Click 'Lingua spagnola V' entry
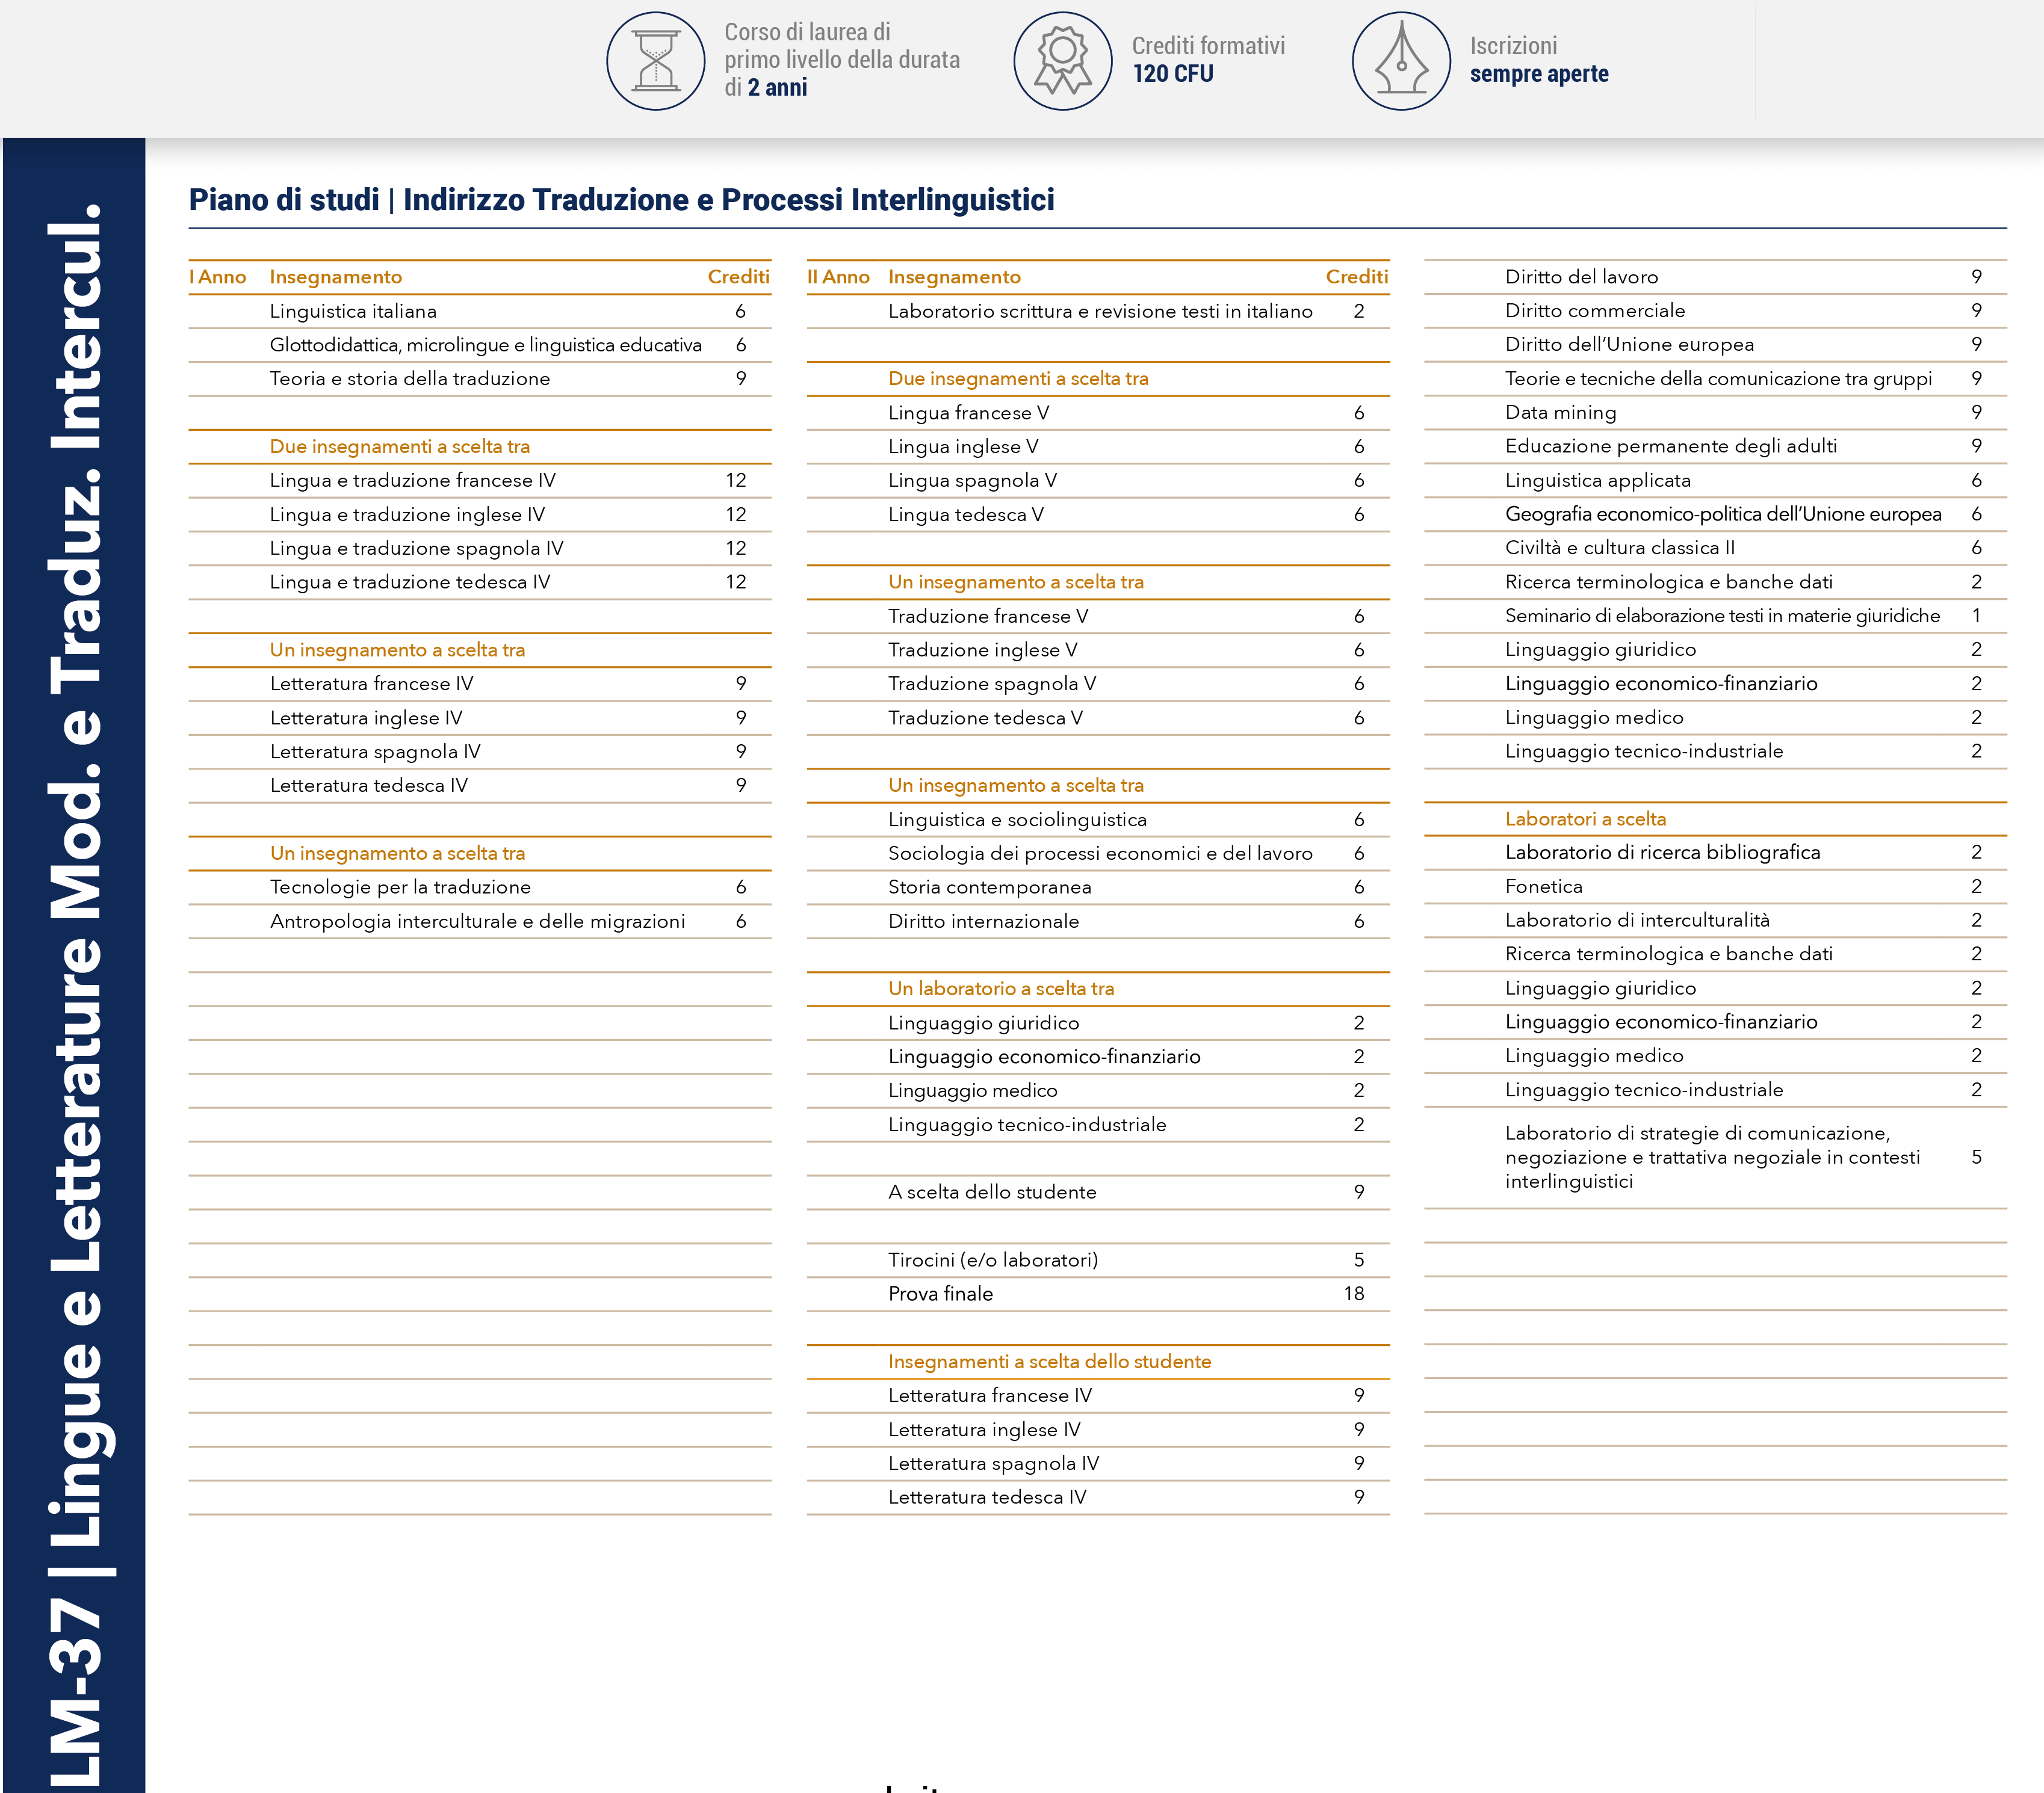The width and height of the screenshot is (2044, 1793). [x=972, y=481]
